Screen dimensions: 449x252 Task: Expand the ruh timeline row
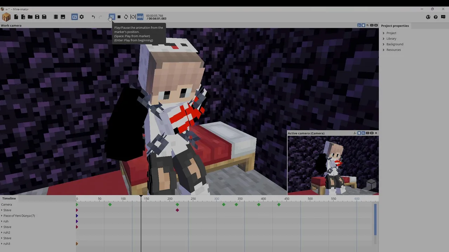(x=2, y=221)
